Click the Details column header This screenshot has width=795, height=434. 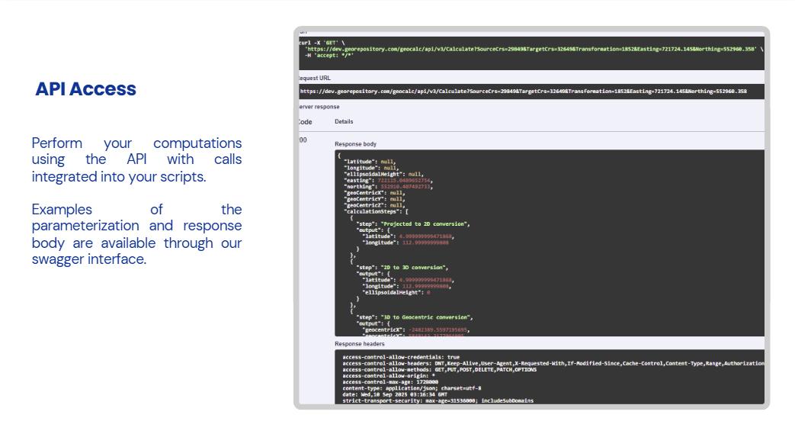[344, 122]
